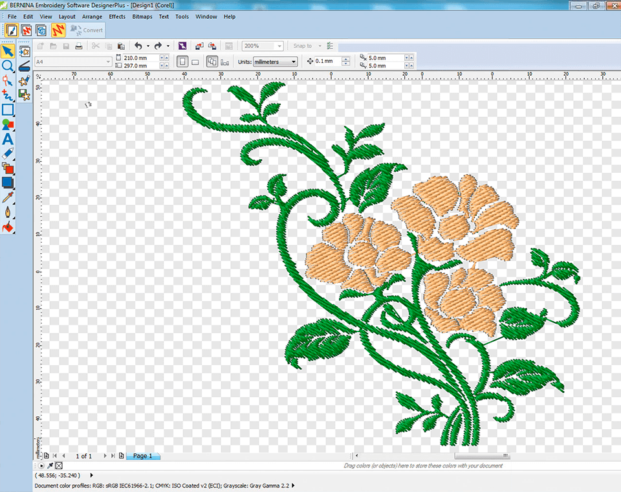The image size is (621, 492).
Task: Open the color document profiles via printer icon
Action: coord(78,45)
